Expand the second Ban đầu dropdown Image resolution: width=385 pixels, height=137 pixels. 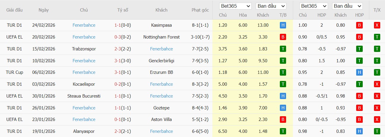[x=347, y=6]
